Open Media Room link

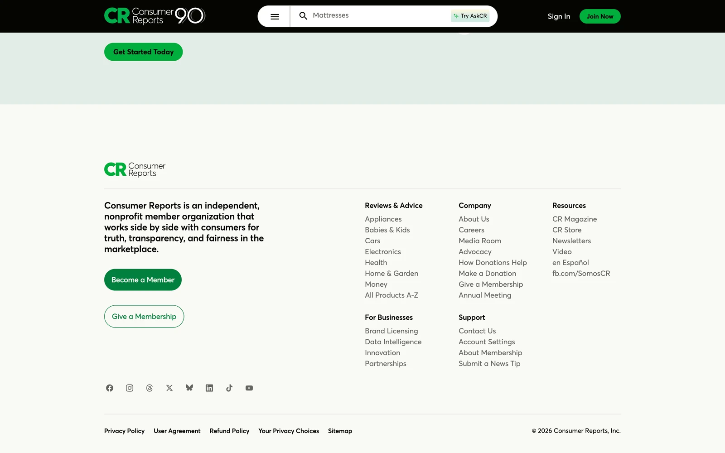pos(480,241)
